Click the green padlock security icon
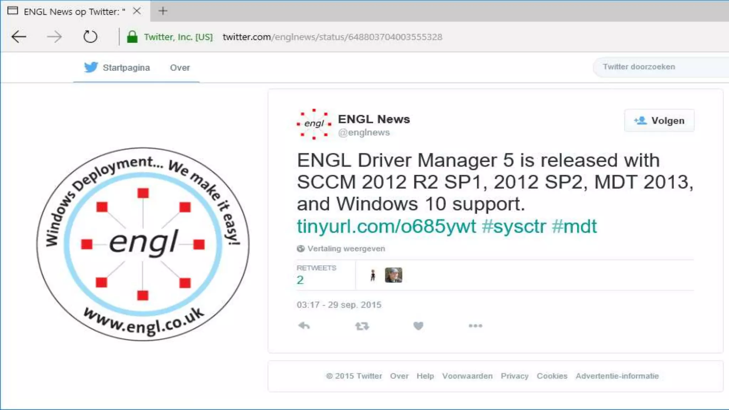The image size is (729, 410). coord(132,37)
